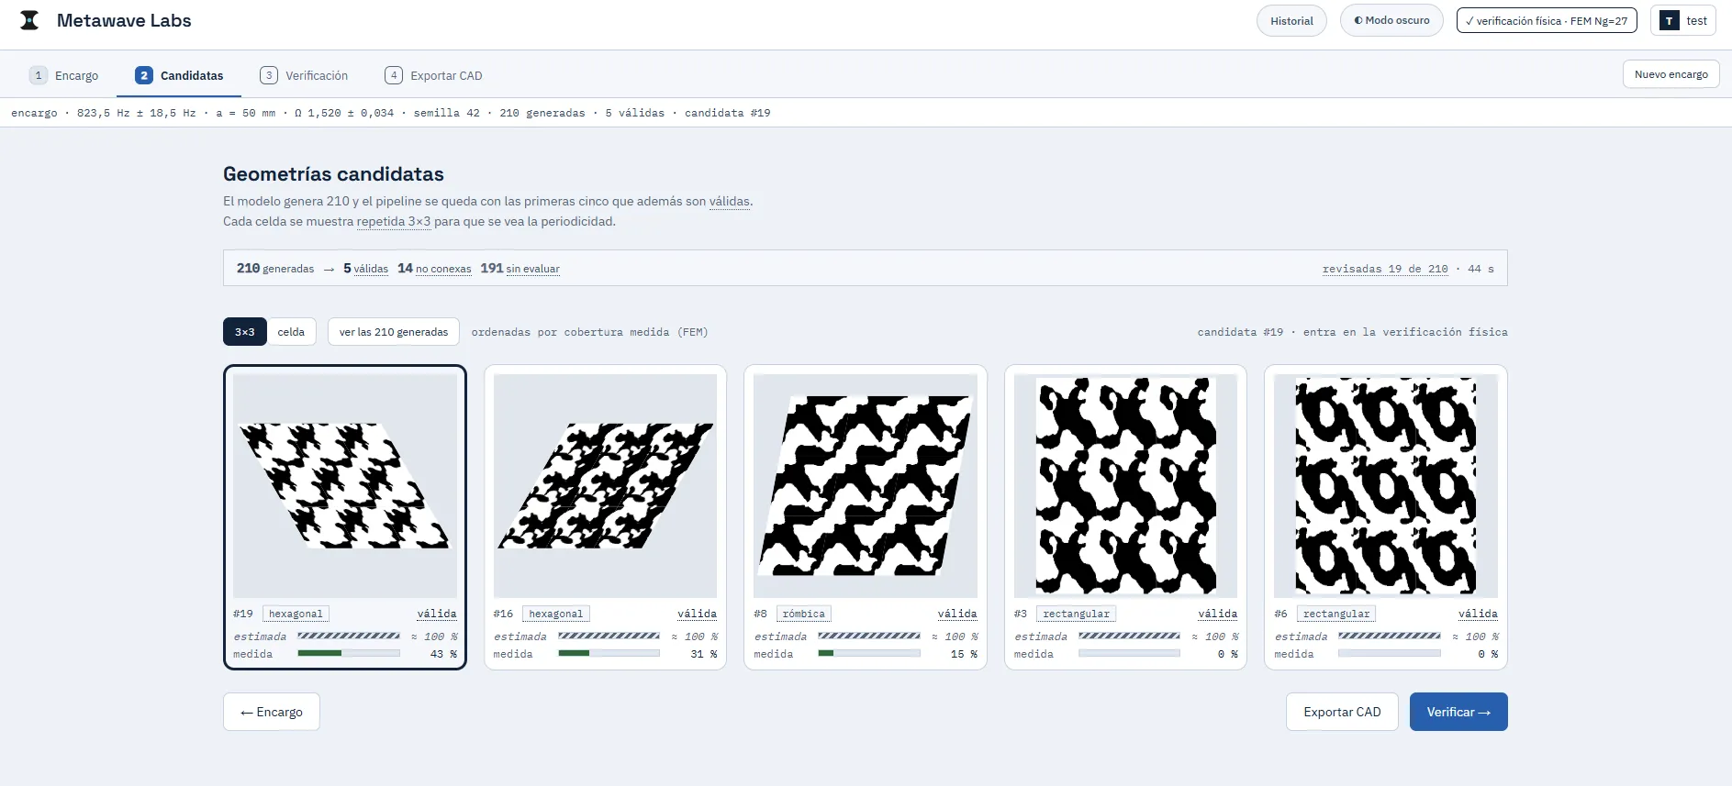Click the medida progress bar of #16

(x=609, y=654)
